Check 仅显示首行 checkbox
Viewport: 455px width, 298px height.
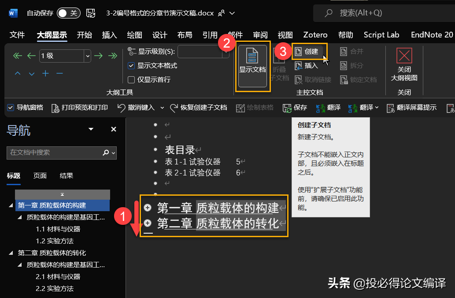(131, 80)
